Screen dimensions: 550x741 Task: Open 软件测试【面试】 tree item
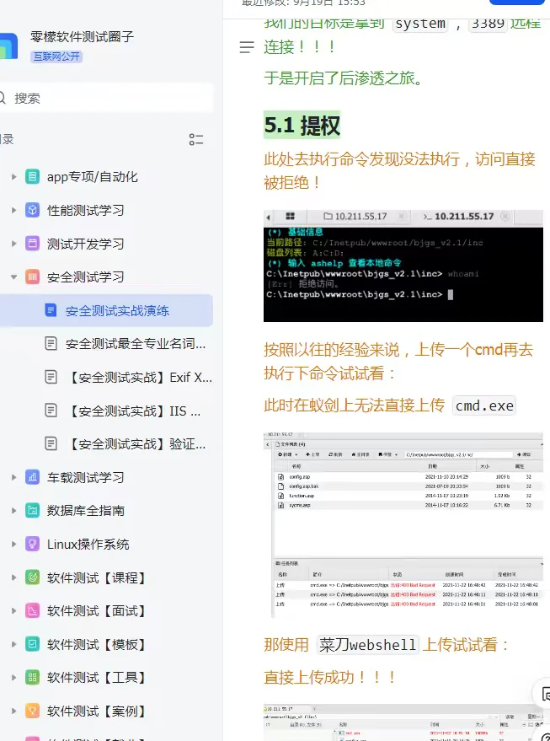coord(97,611)
